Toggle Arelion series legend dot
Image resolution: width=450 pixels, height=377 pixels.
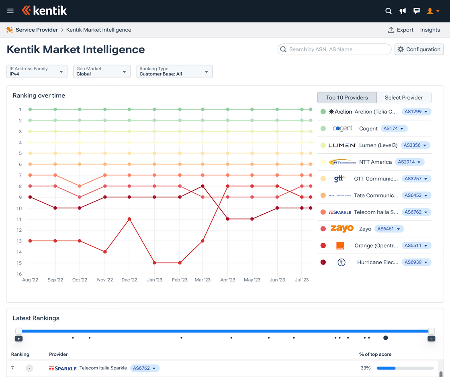click(x=323, y=112)
